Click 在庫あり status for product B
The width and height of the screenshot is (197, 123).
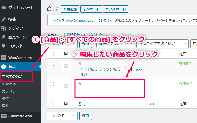(186, 63)
